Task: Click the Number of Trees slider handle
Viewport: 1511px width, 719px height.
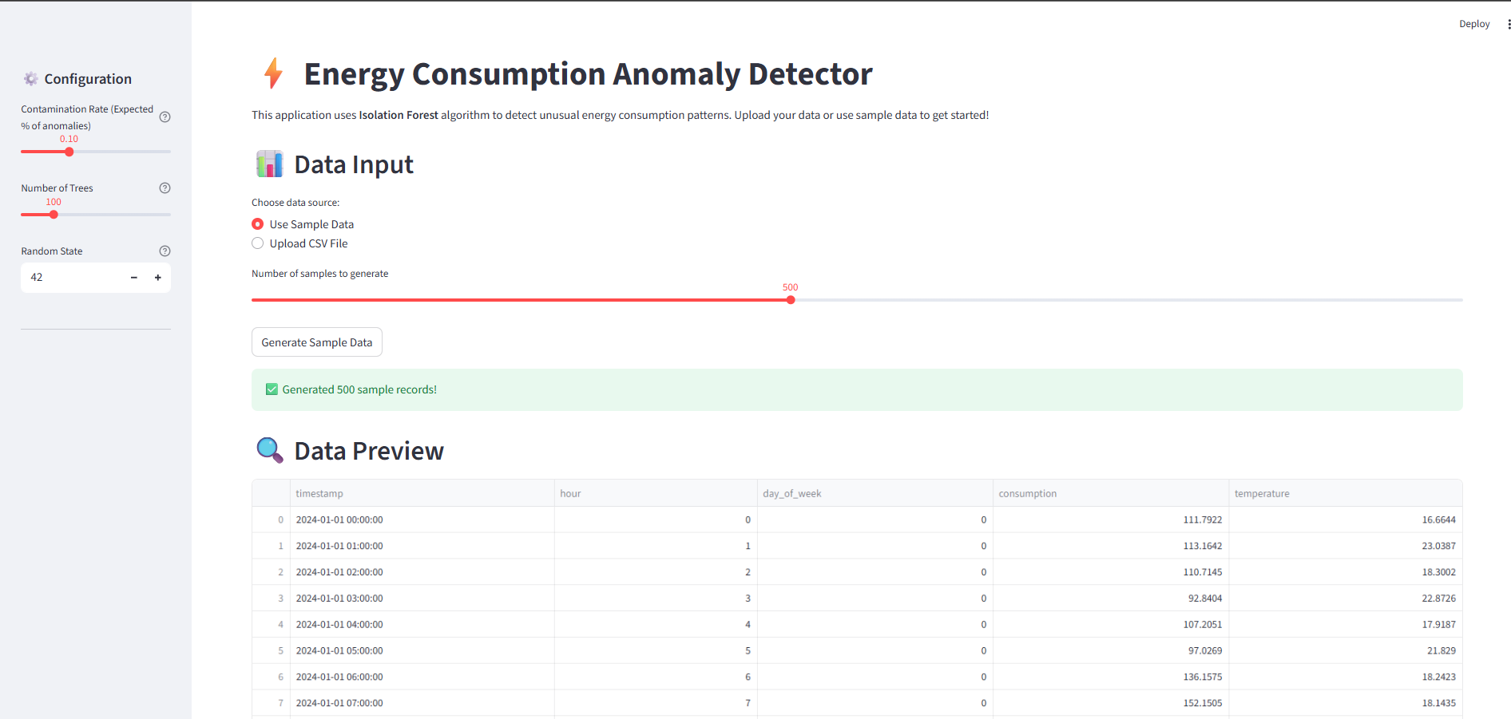Action: click(54, 215)
